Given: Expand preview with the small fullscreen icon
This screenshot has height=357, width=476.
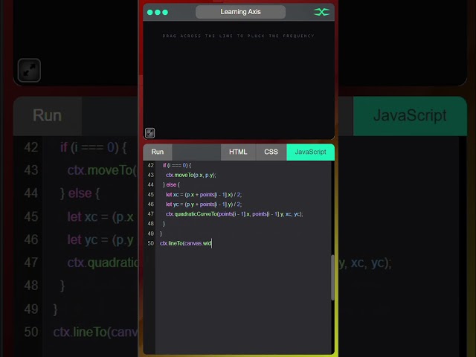Looking at the screenshot, I should point(149,133).
